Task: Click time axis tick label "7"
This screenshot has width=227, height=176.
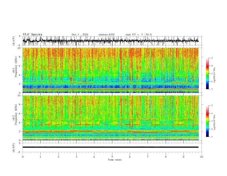Action: (148, 157)
